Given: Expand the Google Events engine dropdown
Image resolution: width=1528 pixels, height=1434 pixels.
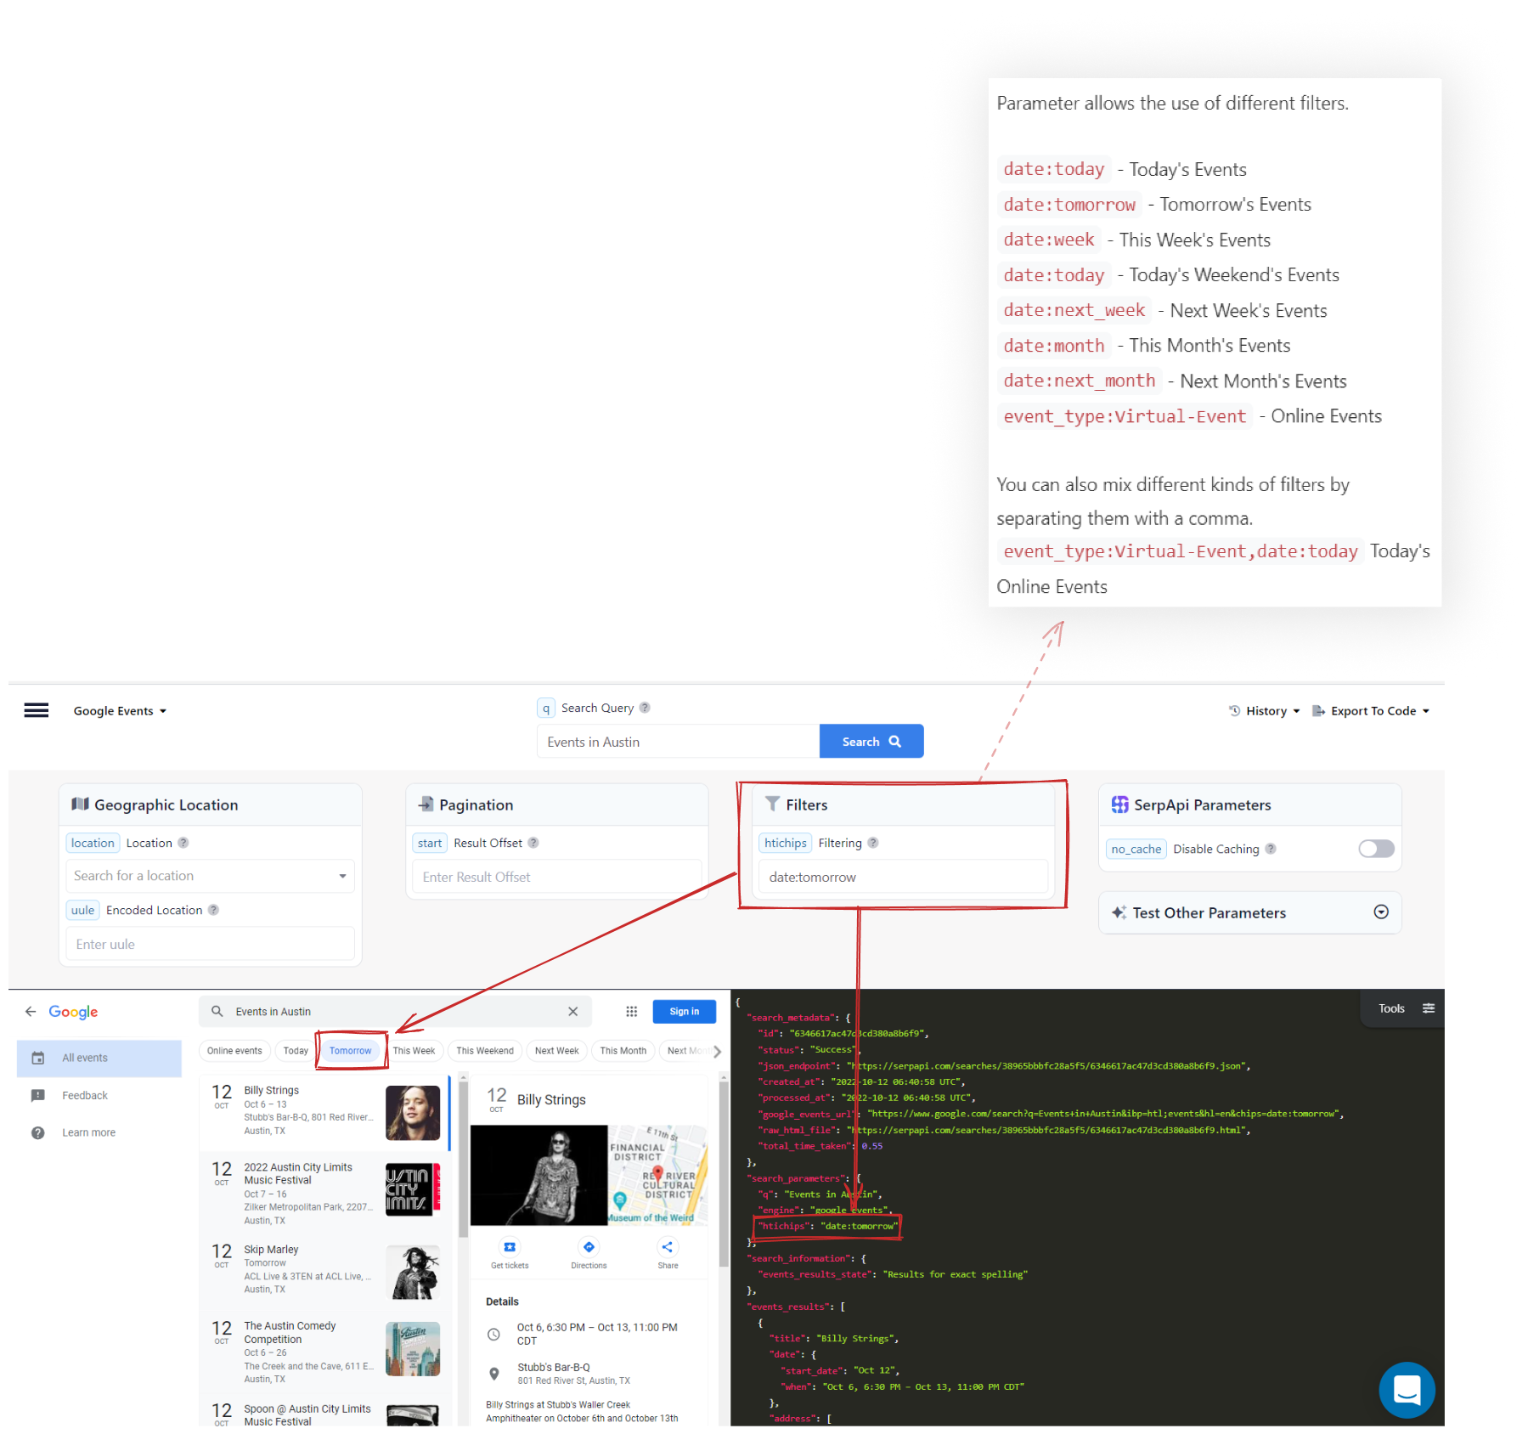Looking at the screenshot, I should (x=120, y=710).
